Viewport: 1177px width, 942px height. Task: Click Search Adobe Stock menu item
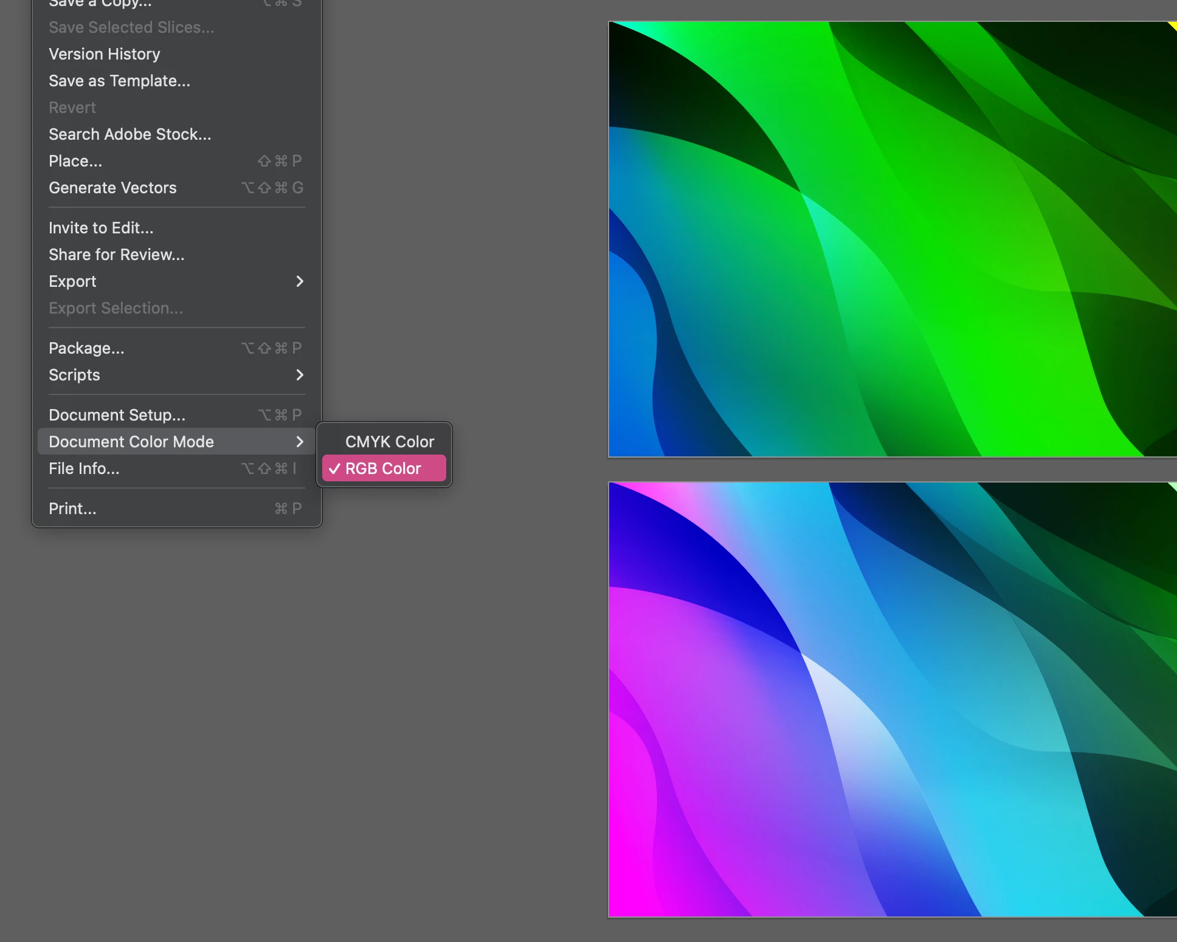click(130, 134)
